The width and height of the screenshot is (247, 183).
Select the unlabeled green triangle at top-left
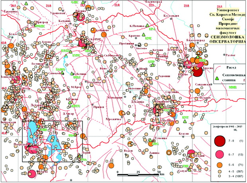coord(26,3)
